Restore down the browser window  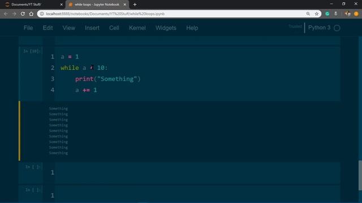343,4
